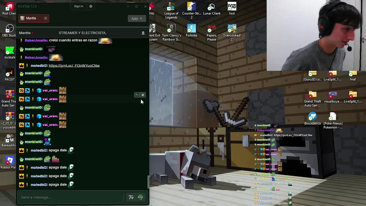This screenshot has width=366, height=206.
Task: Select the twd desktop icon
Action: 232,9
